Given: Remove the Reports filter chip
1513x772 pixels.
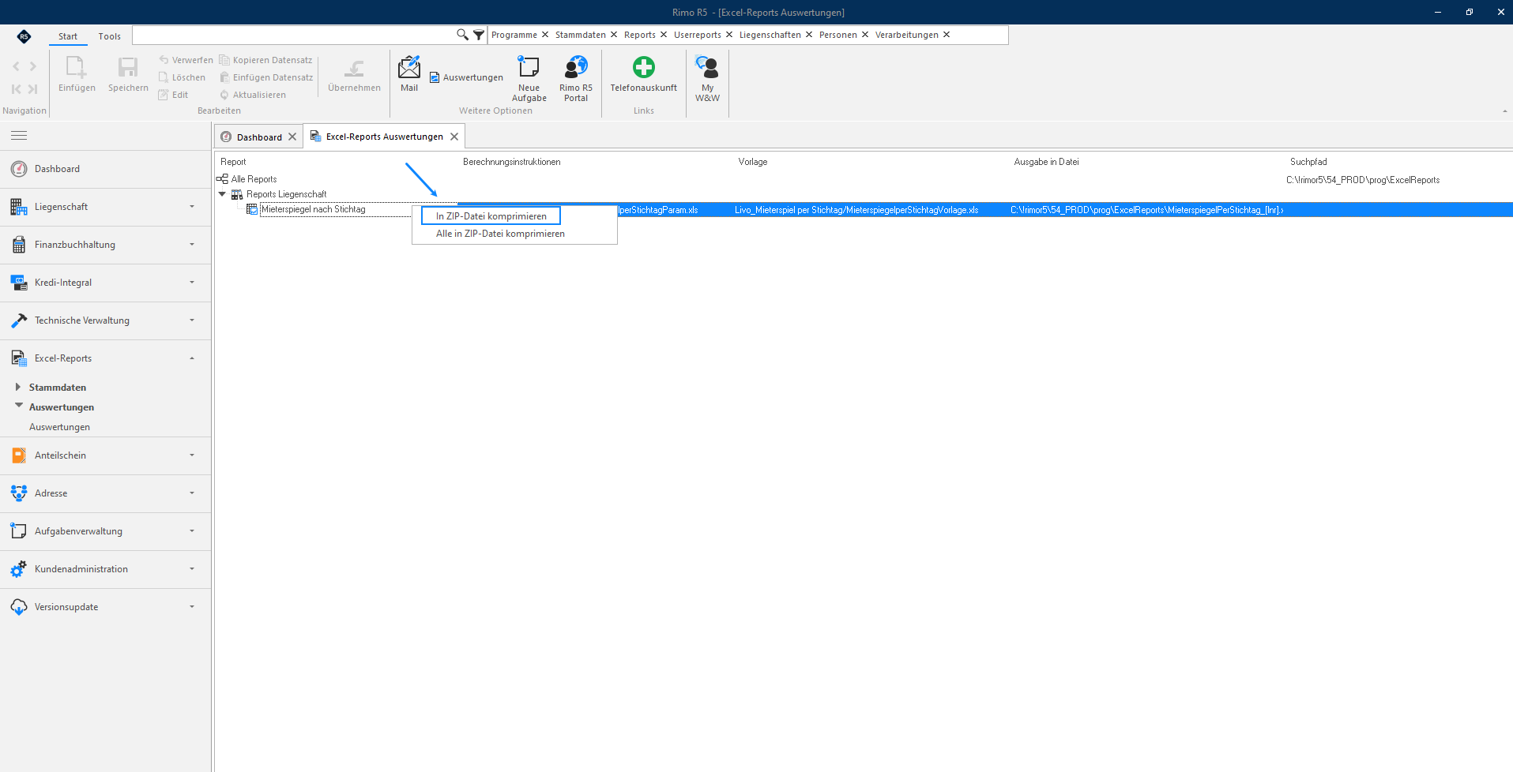Looking at the screenshot, I should coord(664,35).
